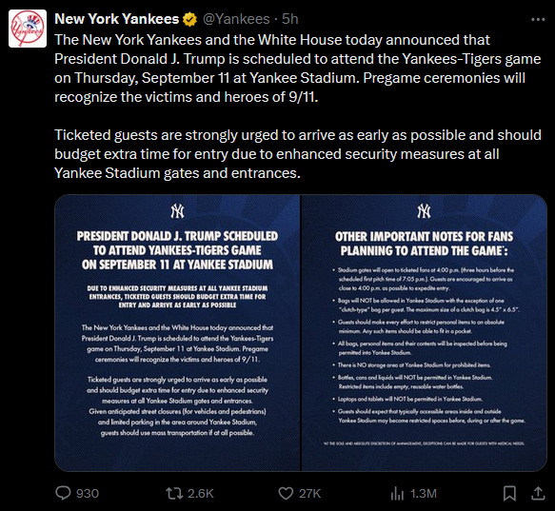
Task: Open the three-dot more options menu
Action: 538,19
